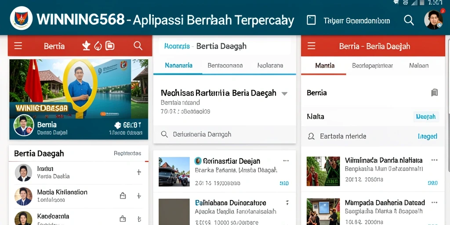Open search in the top header
The image size is (450, 225).
point(409,20)
